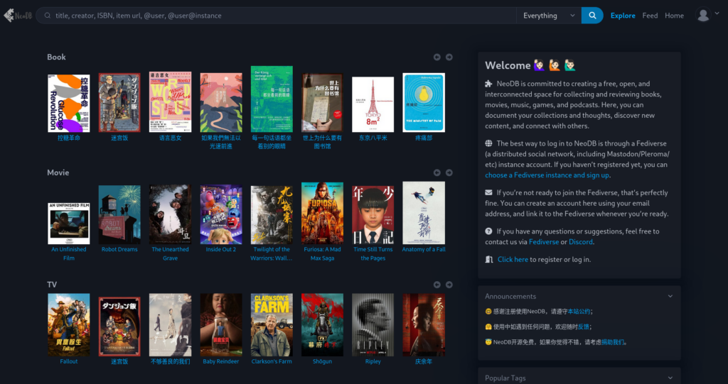Screen dimensions: 728x384
Task: Open the Ministry of Pain book cover
Action: (424, 102)
